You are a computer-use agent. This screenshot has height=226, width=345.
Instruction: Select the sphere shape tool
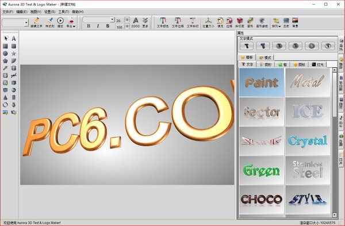(14, 90)
